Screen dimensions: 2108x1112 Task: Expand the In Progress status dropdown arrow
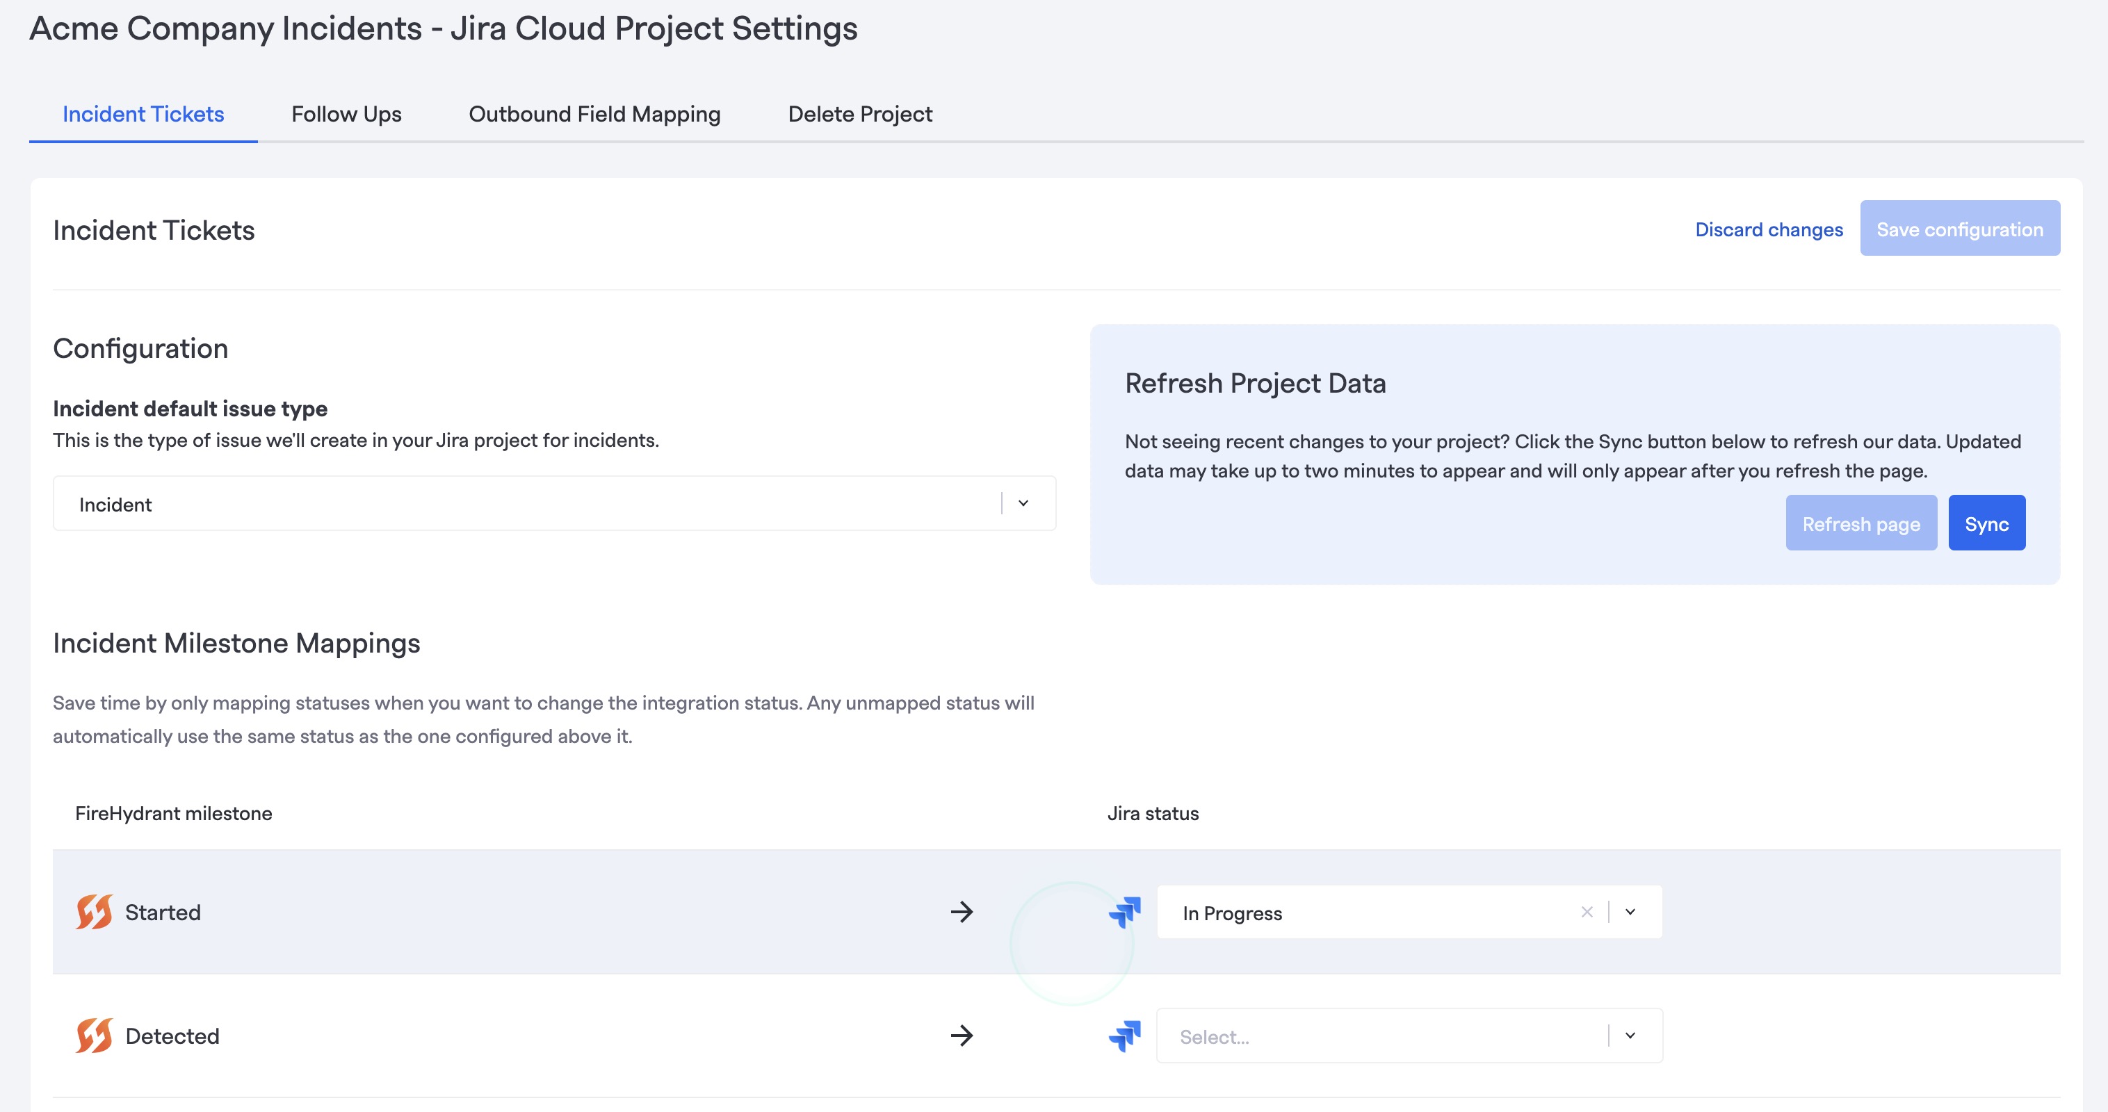[1630, 912]
